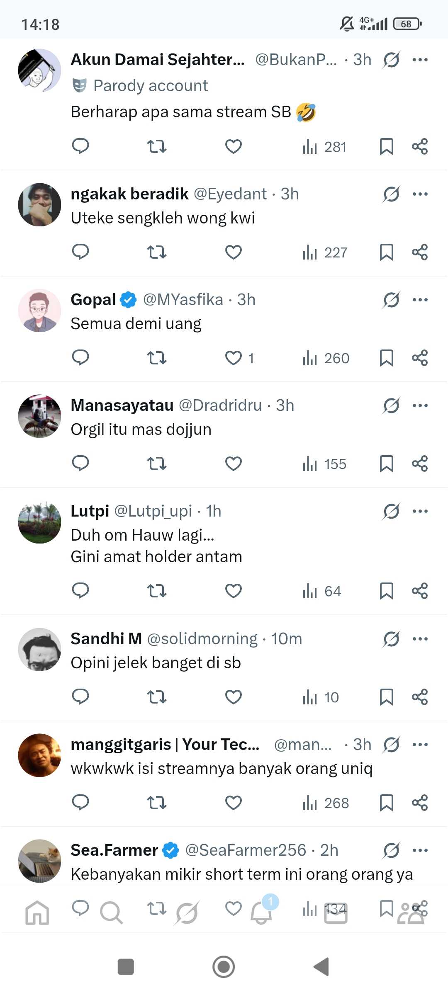View analytics of manggitgaris tweet
This screenshot has width=448, height=995.
tap(326, 803)
